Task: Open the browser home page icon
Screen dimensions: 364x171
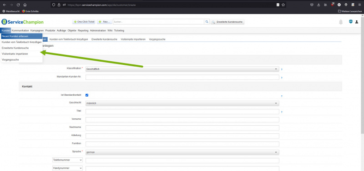Action: click(x=25, y=5)
